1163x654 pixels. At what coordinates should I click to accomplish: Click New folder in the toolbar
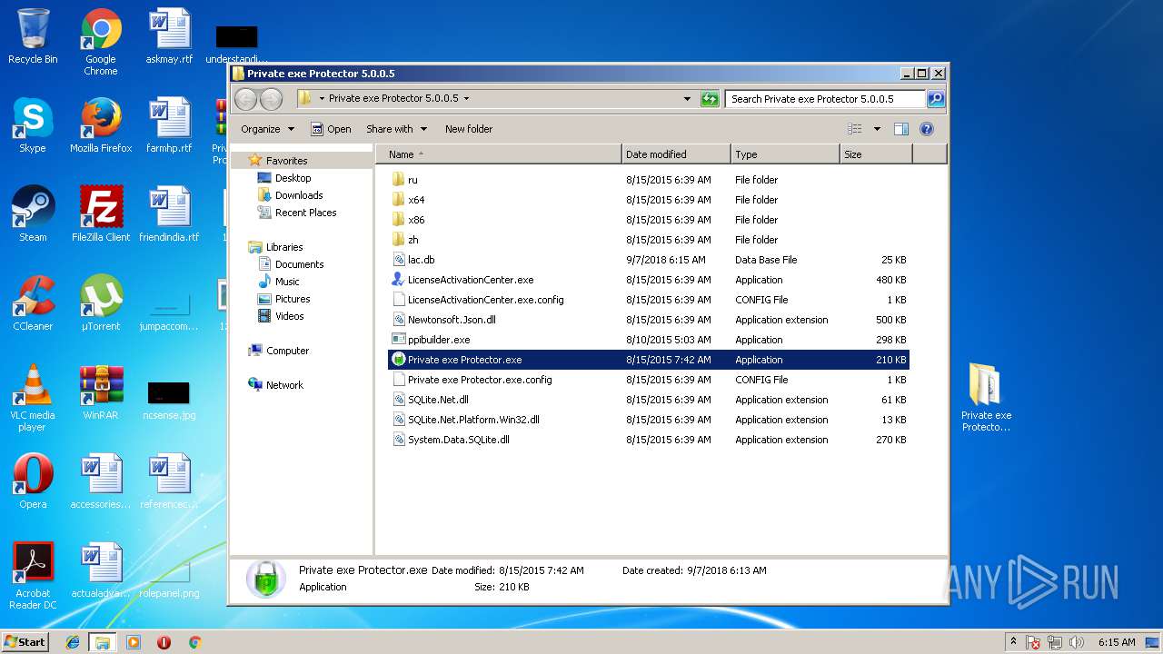[x=469, y=129]
